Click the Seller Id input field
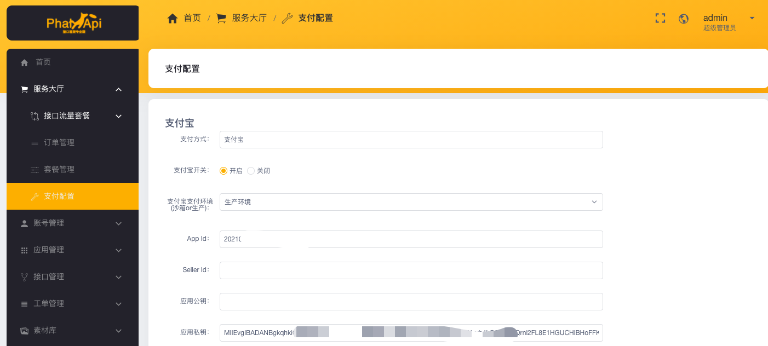 411,270
